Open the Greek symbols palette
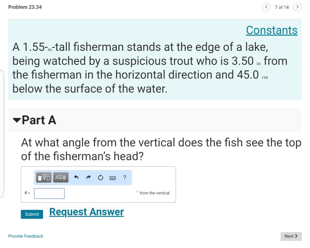Viewport: 310px width, 248px height. click(61, 177)
